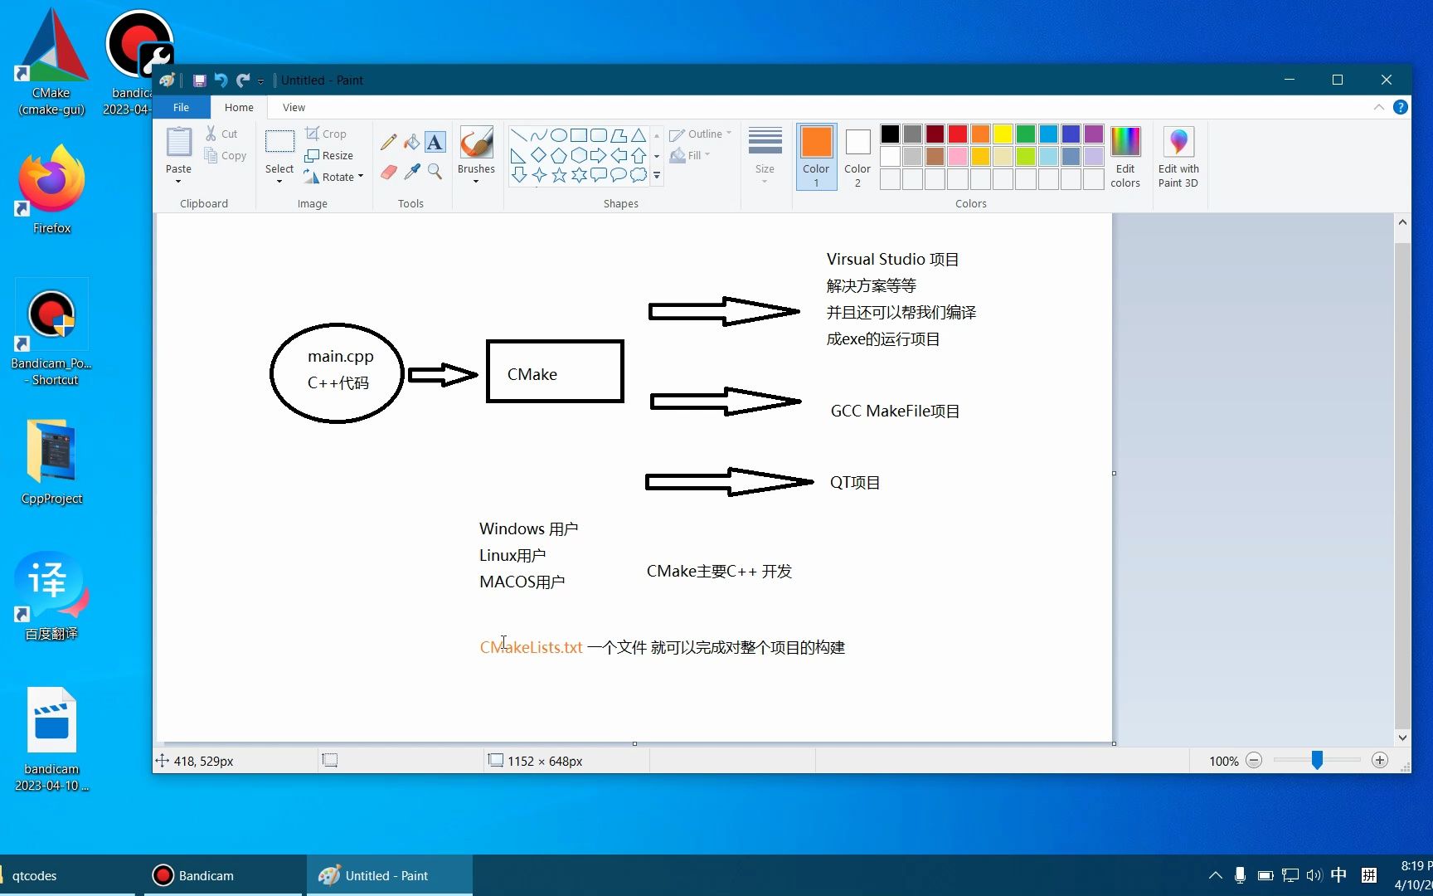The height and width of the screenshot is (896, 1433).
Task: Open the File menu
Action: pyautogui.click(x=181, y=107)
